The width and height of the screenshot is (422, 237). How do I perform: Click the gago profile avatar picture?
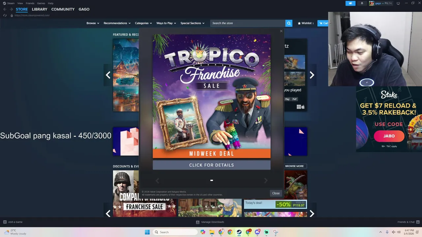coord(372,3)
